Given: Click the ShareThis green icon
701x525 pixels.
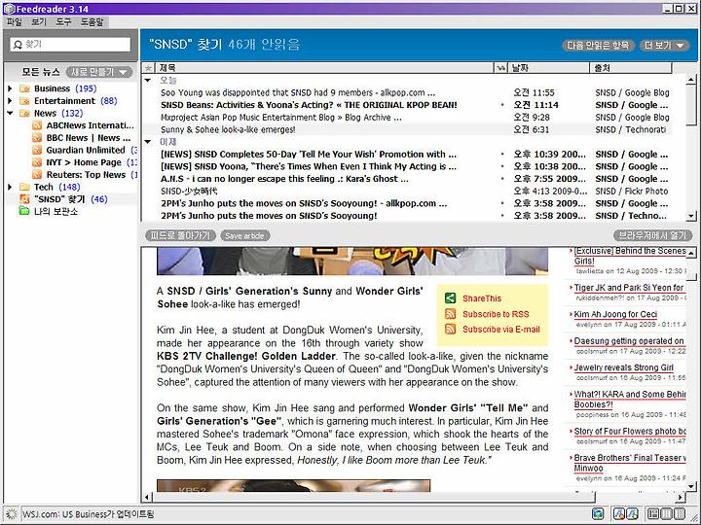Looking at the screenshot, I should [x=450, y=298].
